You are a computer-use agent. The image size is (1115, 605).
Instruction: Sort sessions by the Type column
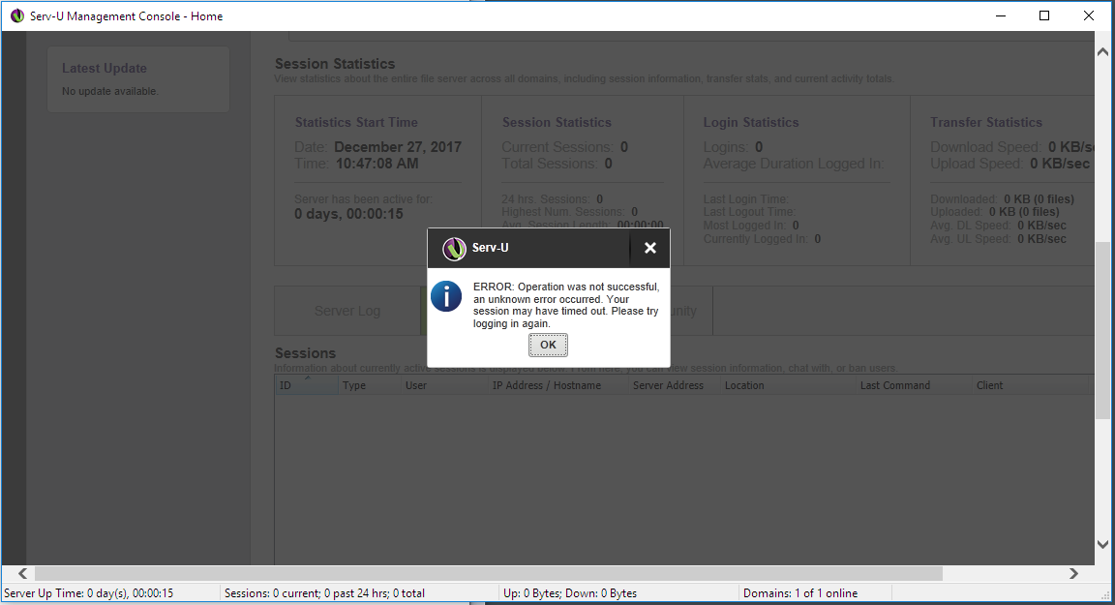369,385
